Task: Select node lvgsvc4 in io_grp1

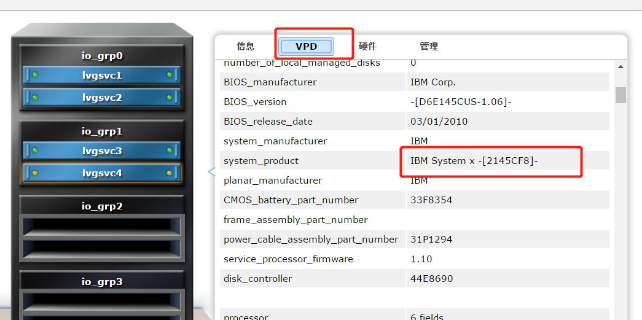Action: [x=102, y=173]
